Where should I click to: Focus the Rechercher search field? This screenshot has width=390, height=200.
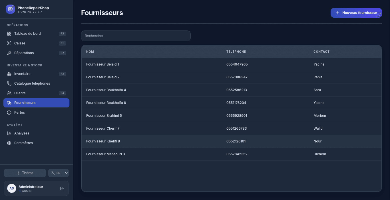(136, 36)
